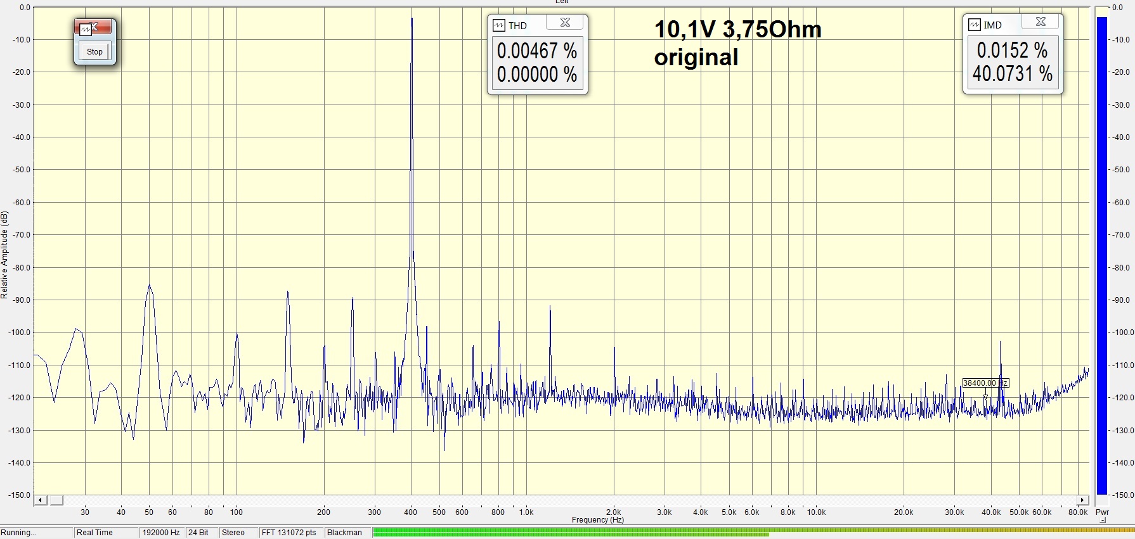Select the 0.00467 % THD value
Screen dimensions: 1135x539
point(537,51)
